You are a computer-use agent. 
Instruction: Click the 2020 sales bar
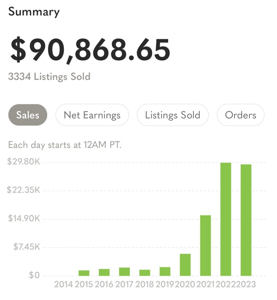185,265
